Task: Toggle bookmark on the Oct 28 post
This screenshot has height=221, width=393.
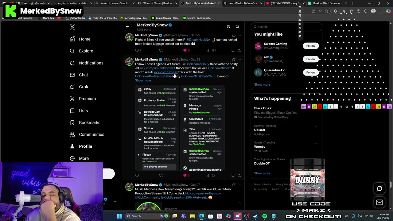Action: tap(233, 176)
